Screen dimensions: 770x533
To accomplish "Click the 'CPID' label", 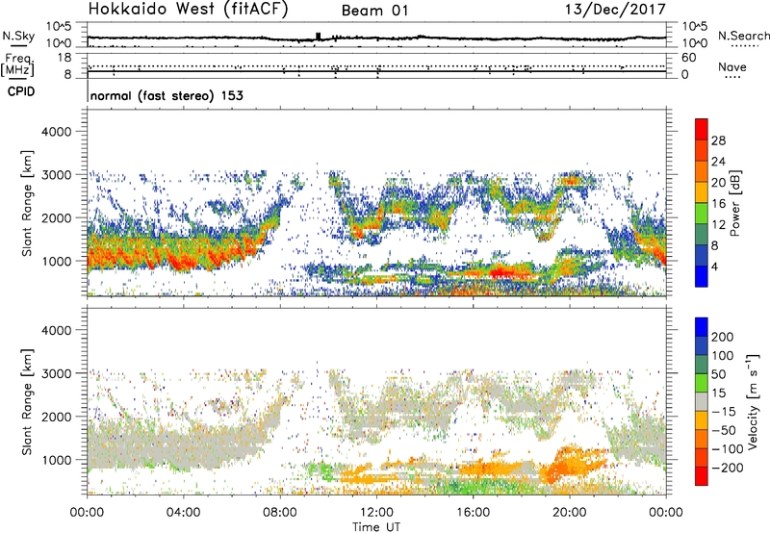I will [21, 91].
